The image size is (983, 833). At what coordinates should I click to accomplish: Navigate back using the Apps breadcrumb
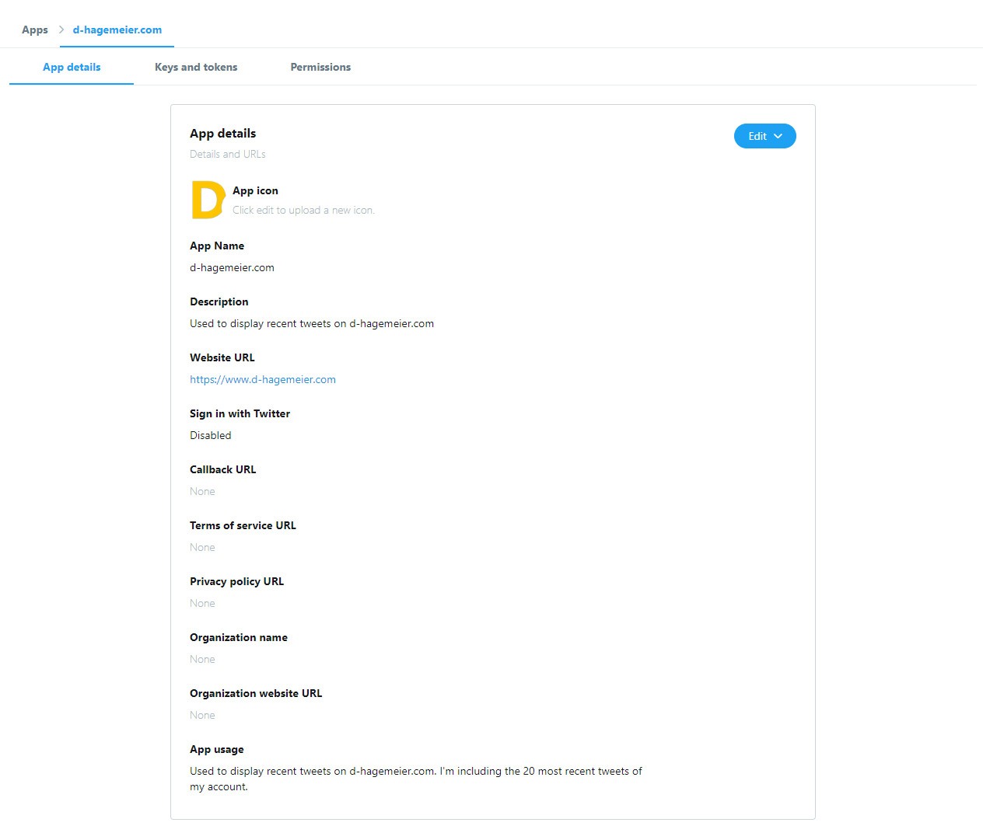coord(34,30)
